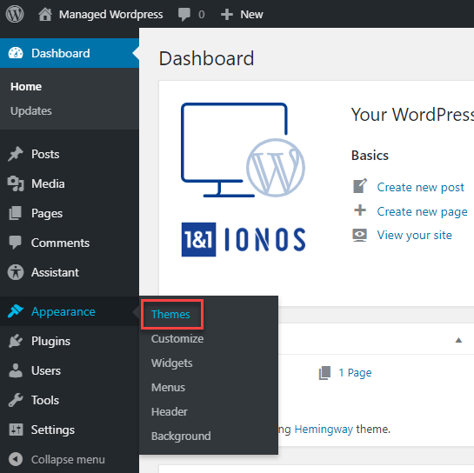Click the Plugins plug icon
This screenshot has height=473, width=474.
click(16, 341)
